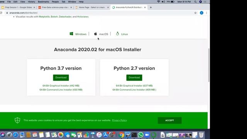Open the File menu
Image resolution: width=247 pixels, height=139 pixels.
[x=9, y=2]
